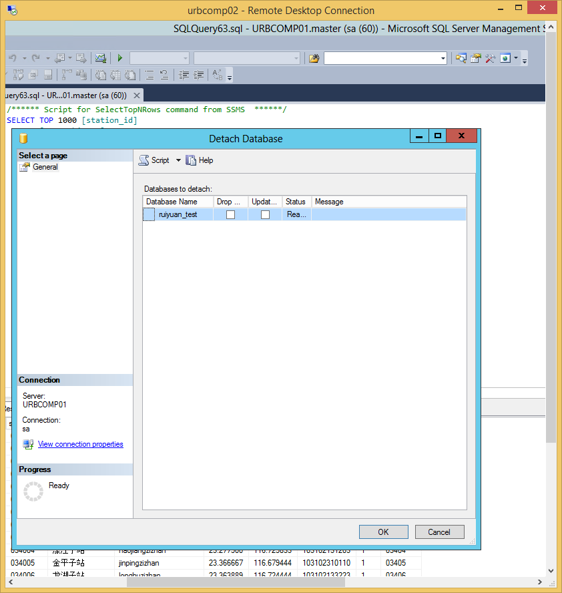562x593 pixels.
Task: Select the ruiyuan_test database row
Action: click(x=178, y=214)
